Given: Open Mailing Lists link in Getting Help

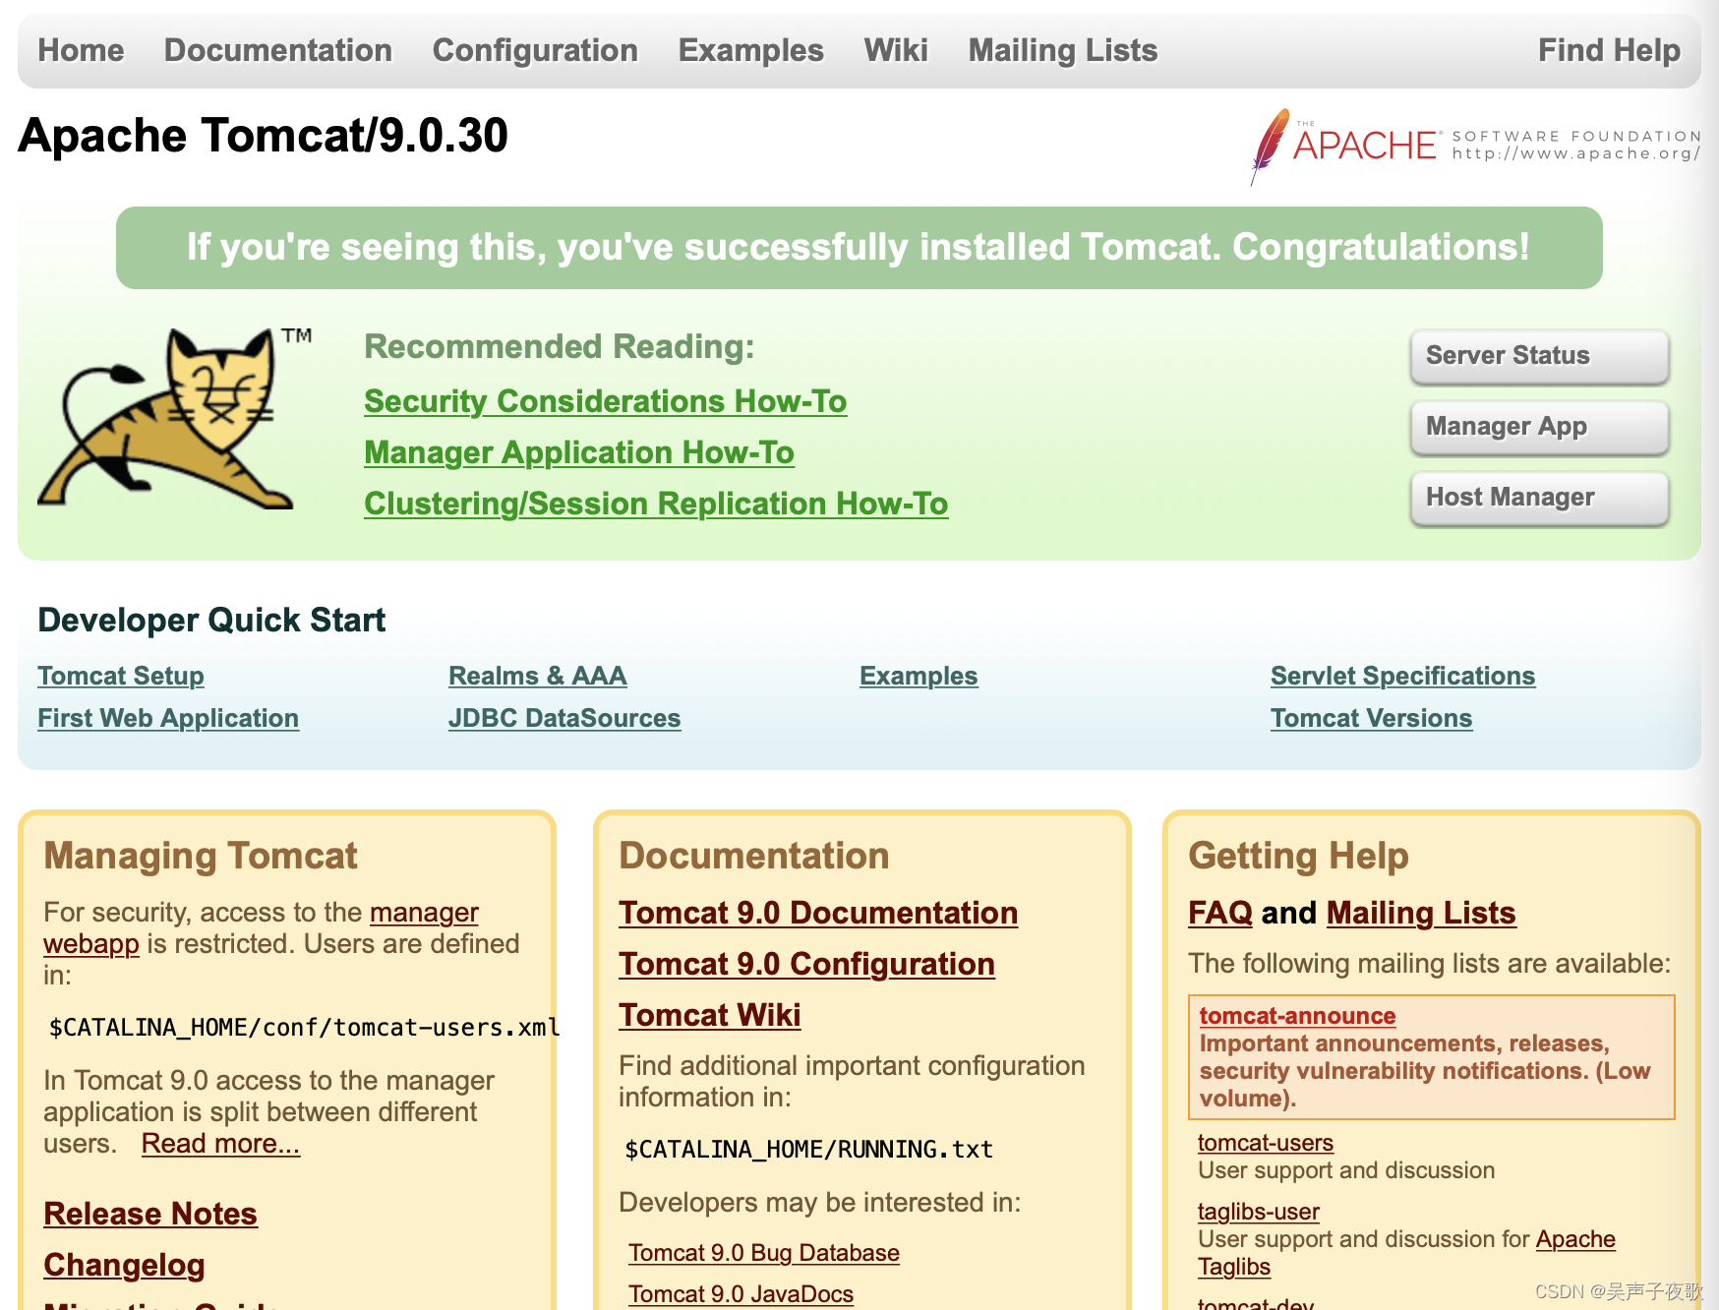Looking at the screenshot, I should pyautogui.click(x=1421, y=913).
